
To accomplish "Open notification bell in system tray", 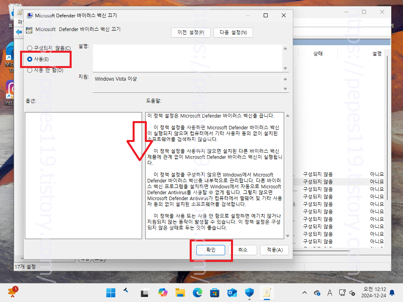I will coord(392,293).
